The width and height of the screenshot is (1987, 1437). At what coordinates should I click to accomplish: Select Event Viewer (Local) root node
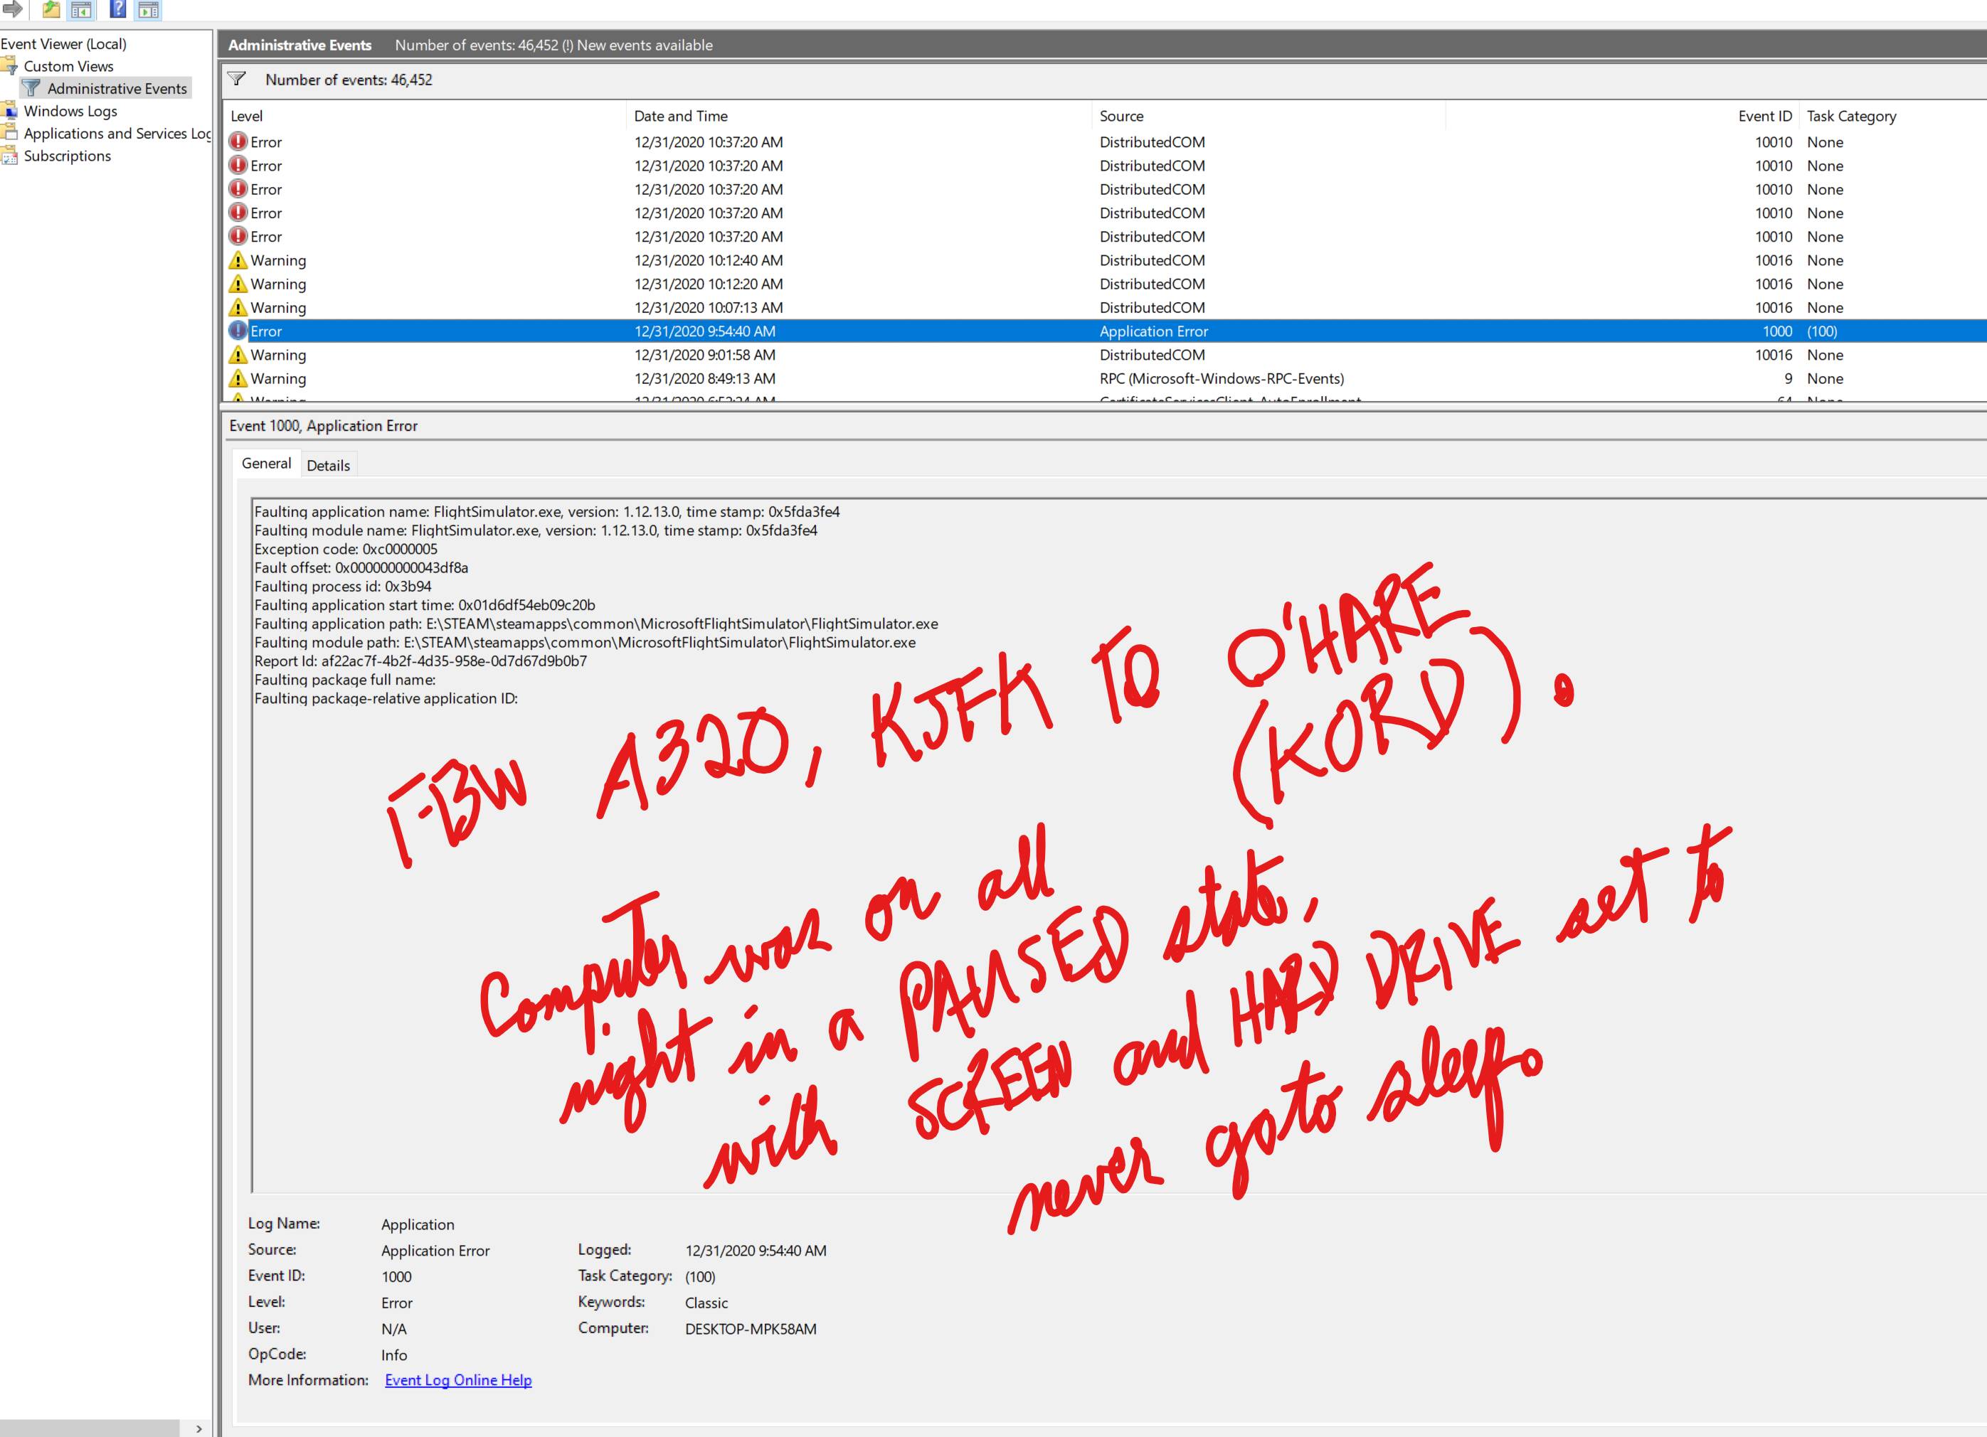click(x=63, y=44)
